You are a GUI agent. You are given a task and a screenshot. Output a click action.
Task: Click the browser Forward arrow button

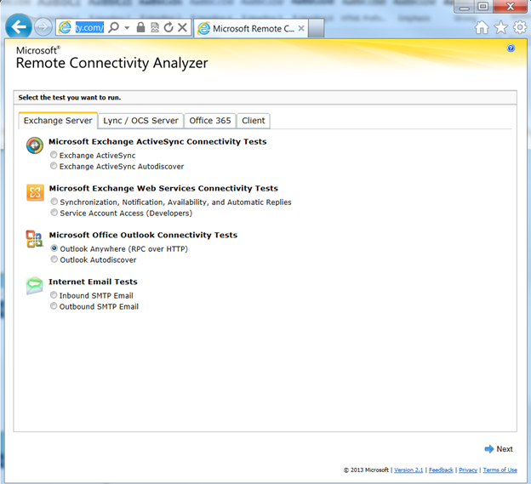43,26
